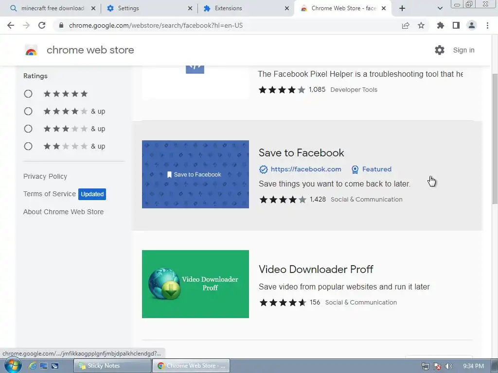Bookmark this page with the star icon
498x373 pixels.
point(421,25)
